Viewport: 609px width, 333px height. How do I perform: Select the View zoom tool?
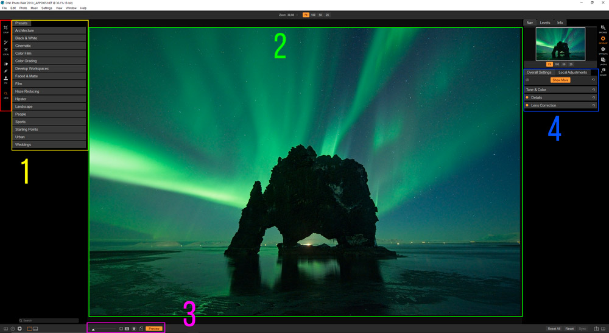pyautogui.click(x=6, y=94)
